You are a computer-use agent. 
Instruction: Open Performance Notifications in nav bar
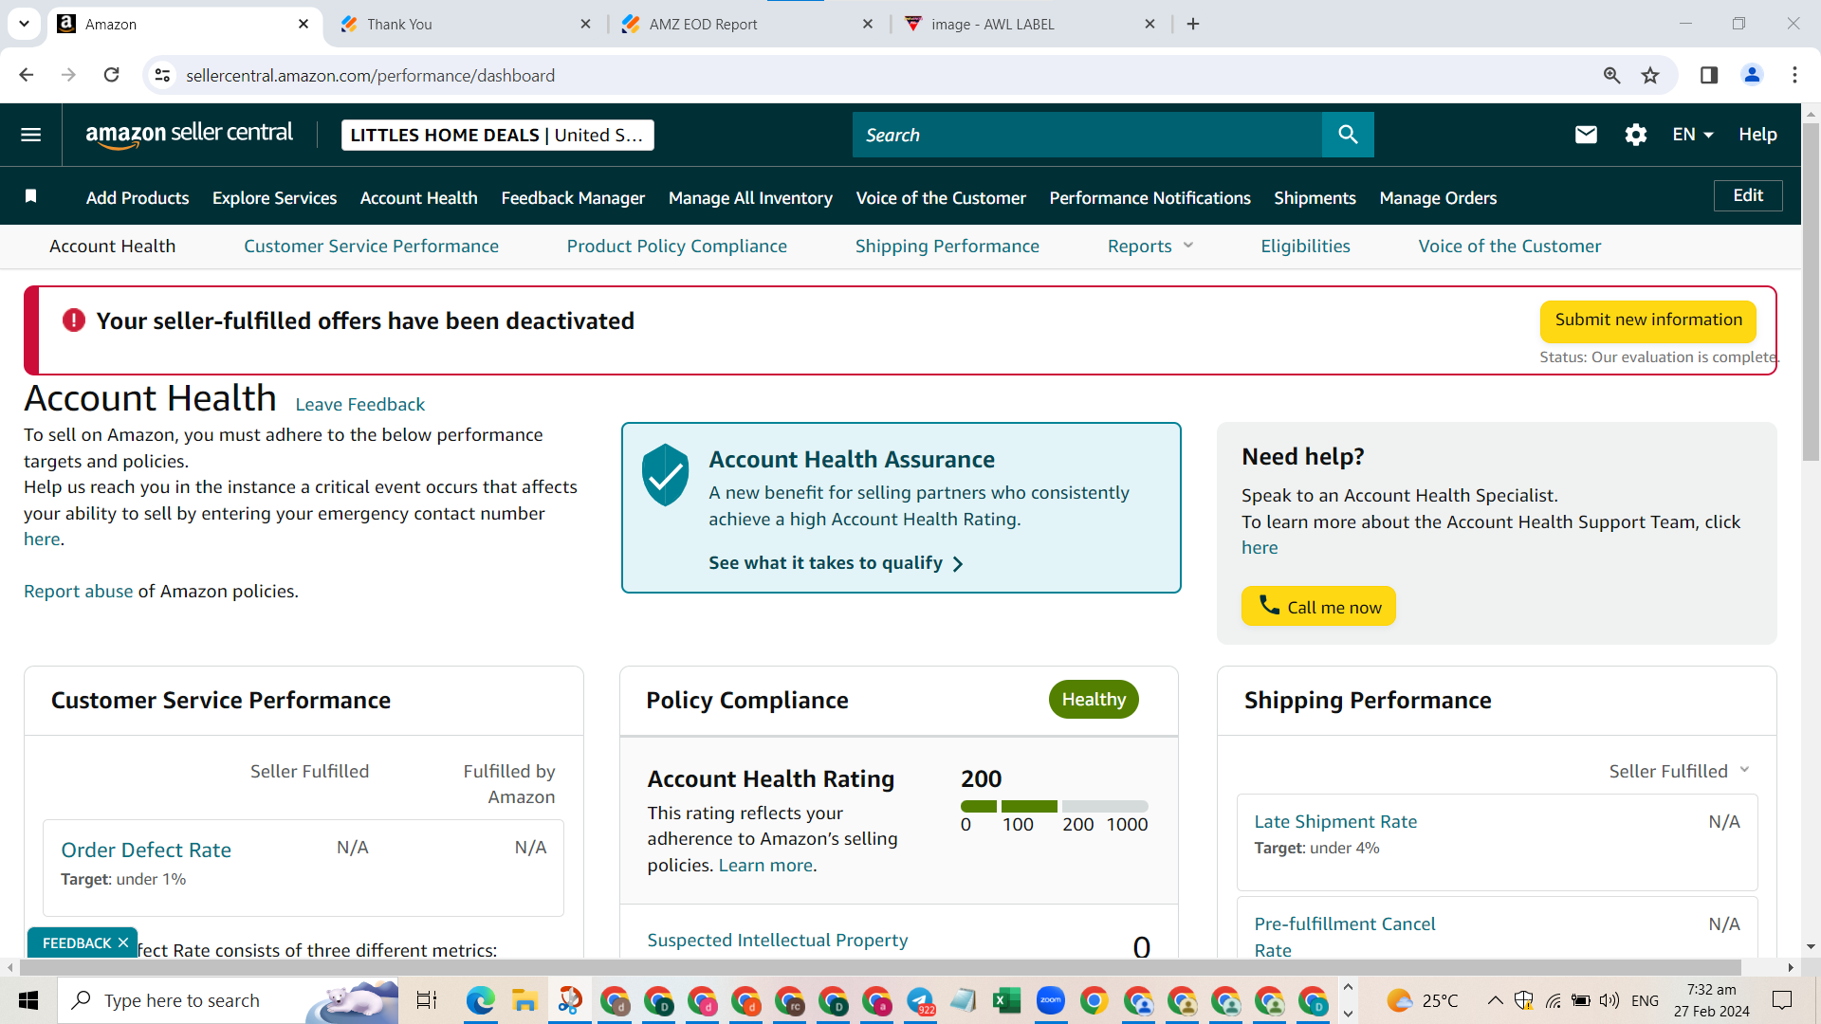click(x=1150, y=197)
